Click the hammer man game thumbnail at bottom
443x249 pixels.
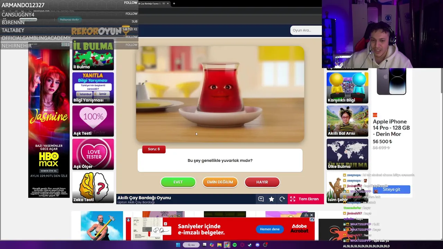(x=102, y=226)
